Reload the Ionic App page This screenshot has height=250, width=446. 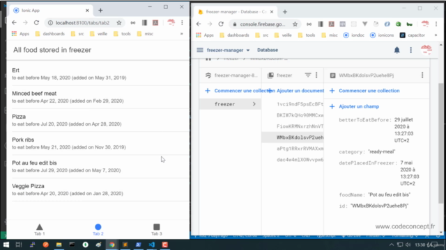(x=36, y=23)
